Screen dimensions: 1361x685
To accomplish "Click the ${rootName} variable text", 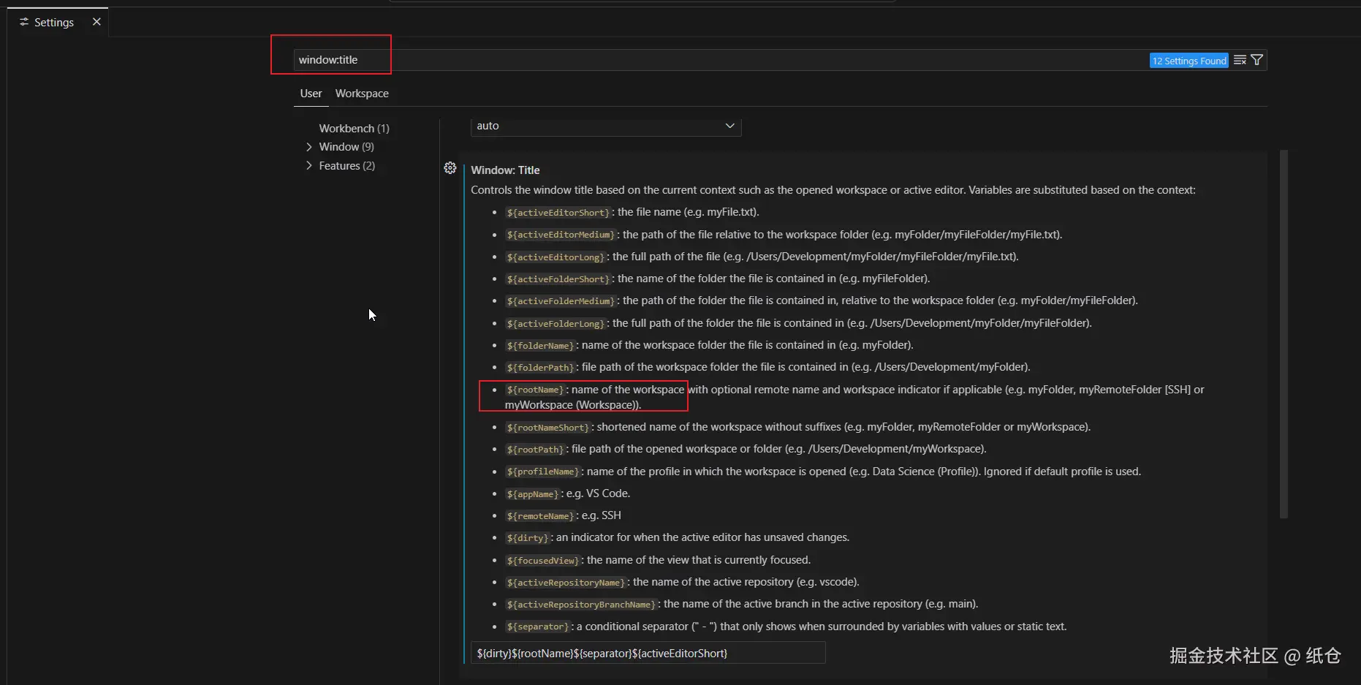I will tap(535, 390).
